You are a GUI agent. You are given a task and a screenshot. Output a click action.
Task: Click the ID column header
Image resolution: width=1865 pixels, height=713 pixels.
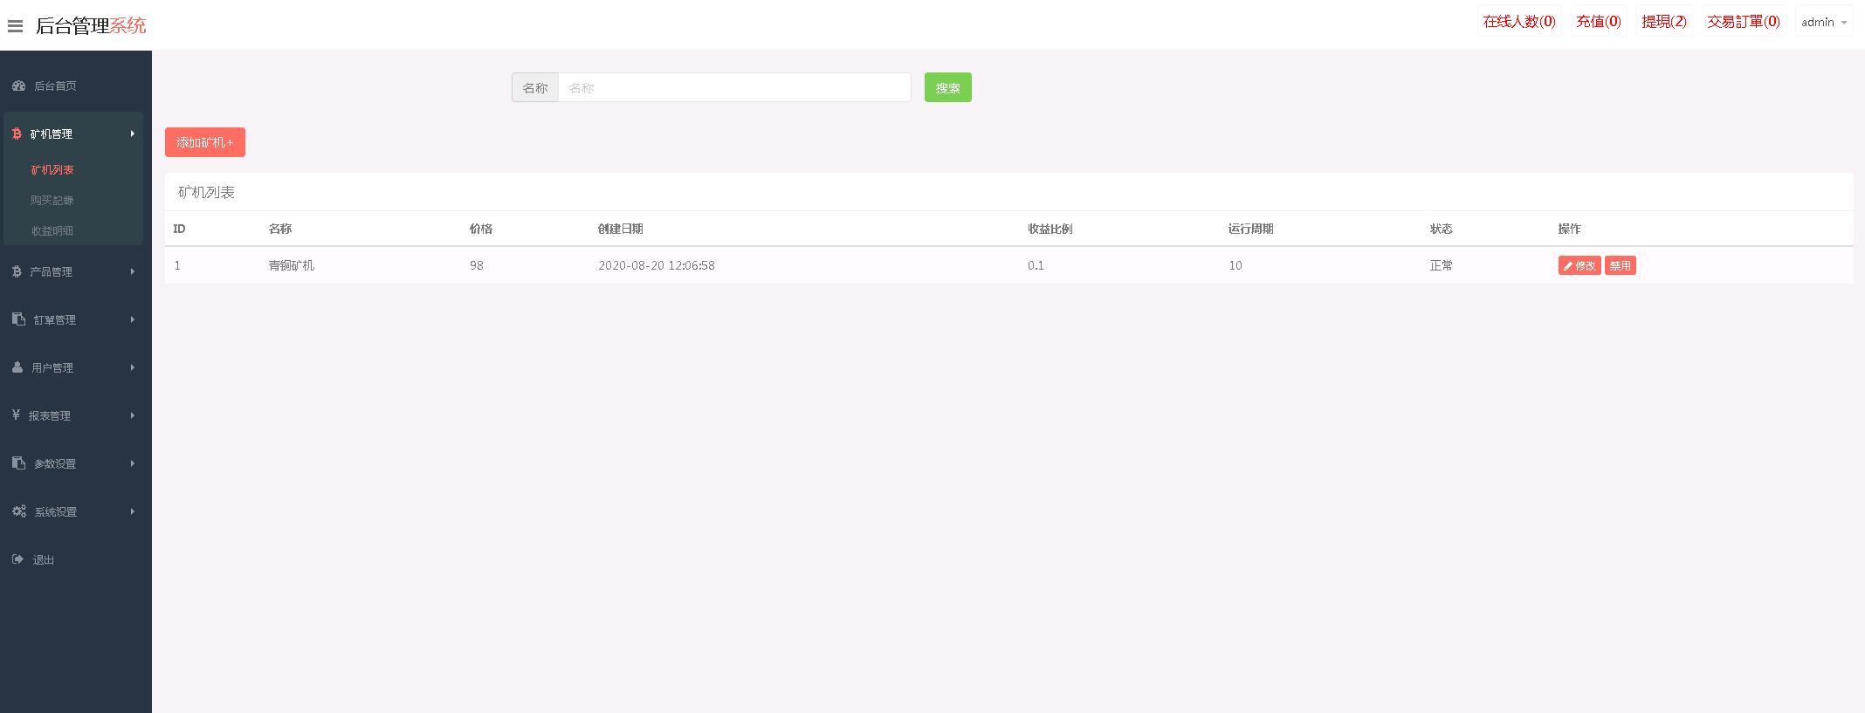click(x=179, y=229)
